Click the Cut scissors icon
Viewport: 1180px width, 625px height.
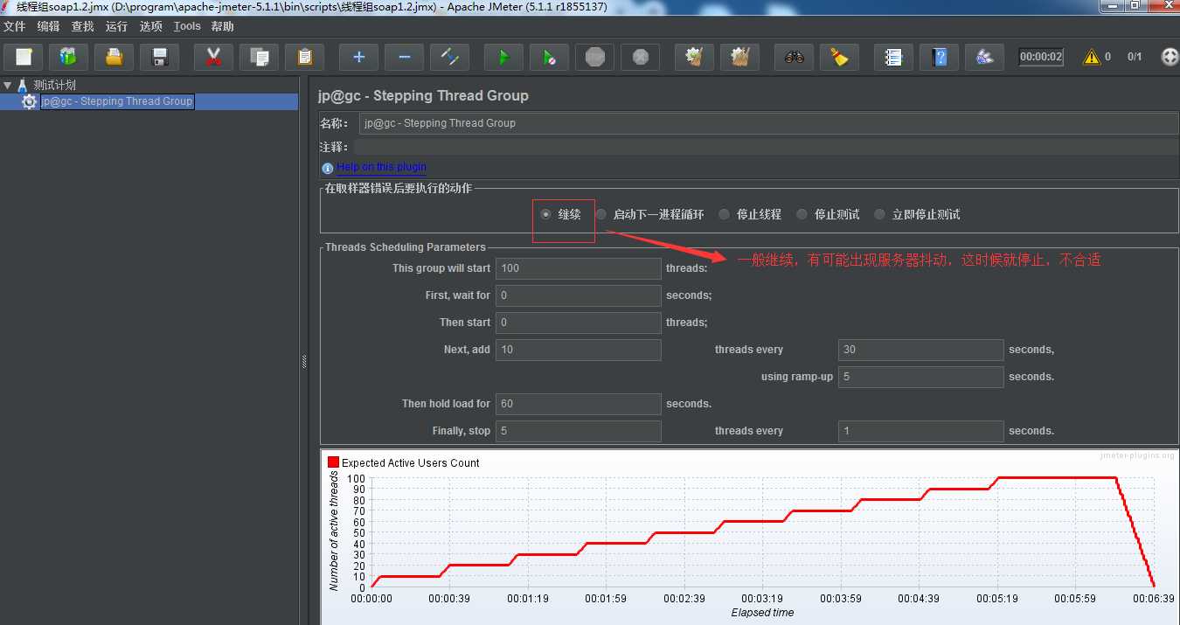pyautogui.click(x=212, y=58)
